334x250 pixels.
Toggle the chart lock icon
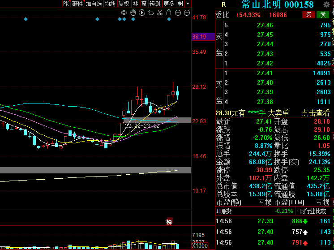point(169,13)
